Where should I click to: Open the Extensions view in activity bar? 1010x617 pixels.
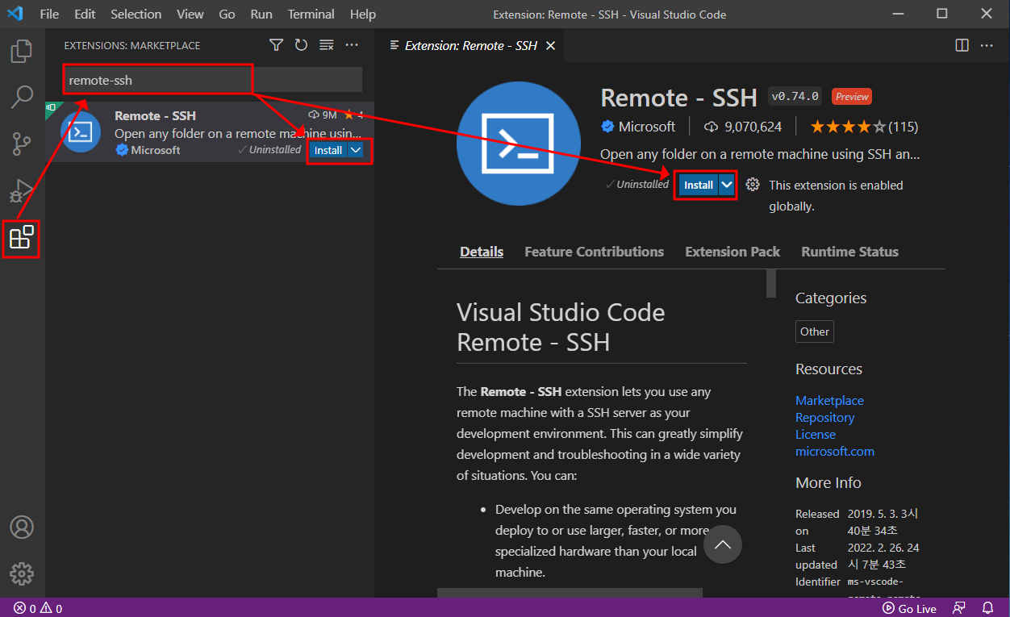point(22,238)
